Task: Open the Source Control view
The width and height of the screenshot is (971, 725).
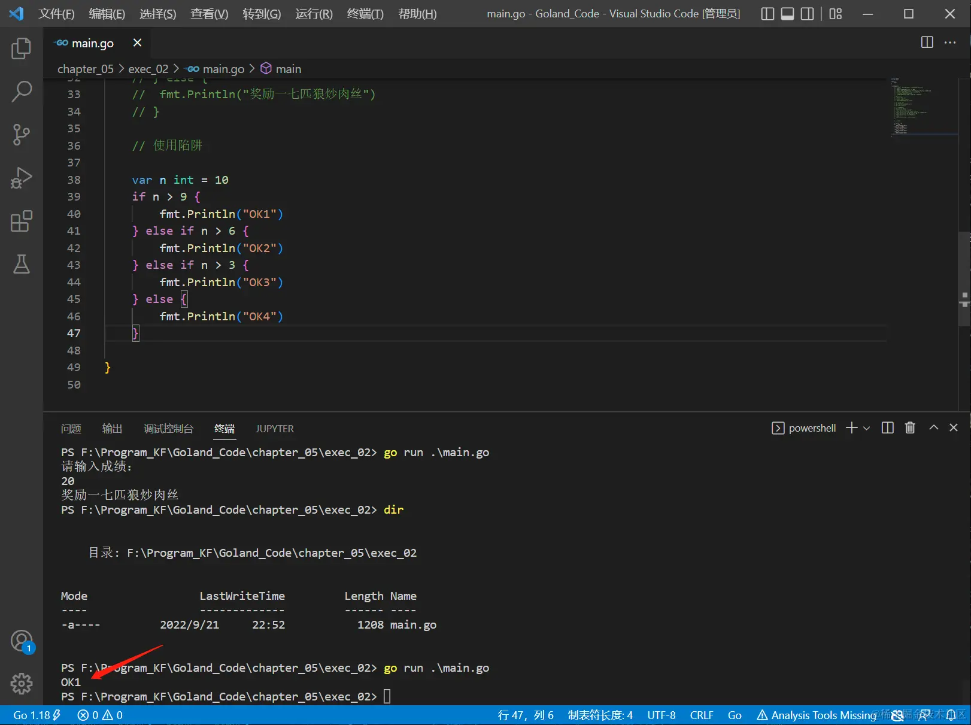Action: tap(22, 135)
